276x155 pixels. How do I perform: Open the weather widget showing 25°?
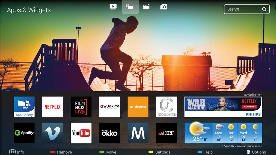[223, 133]
